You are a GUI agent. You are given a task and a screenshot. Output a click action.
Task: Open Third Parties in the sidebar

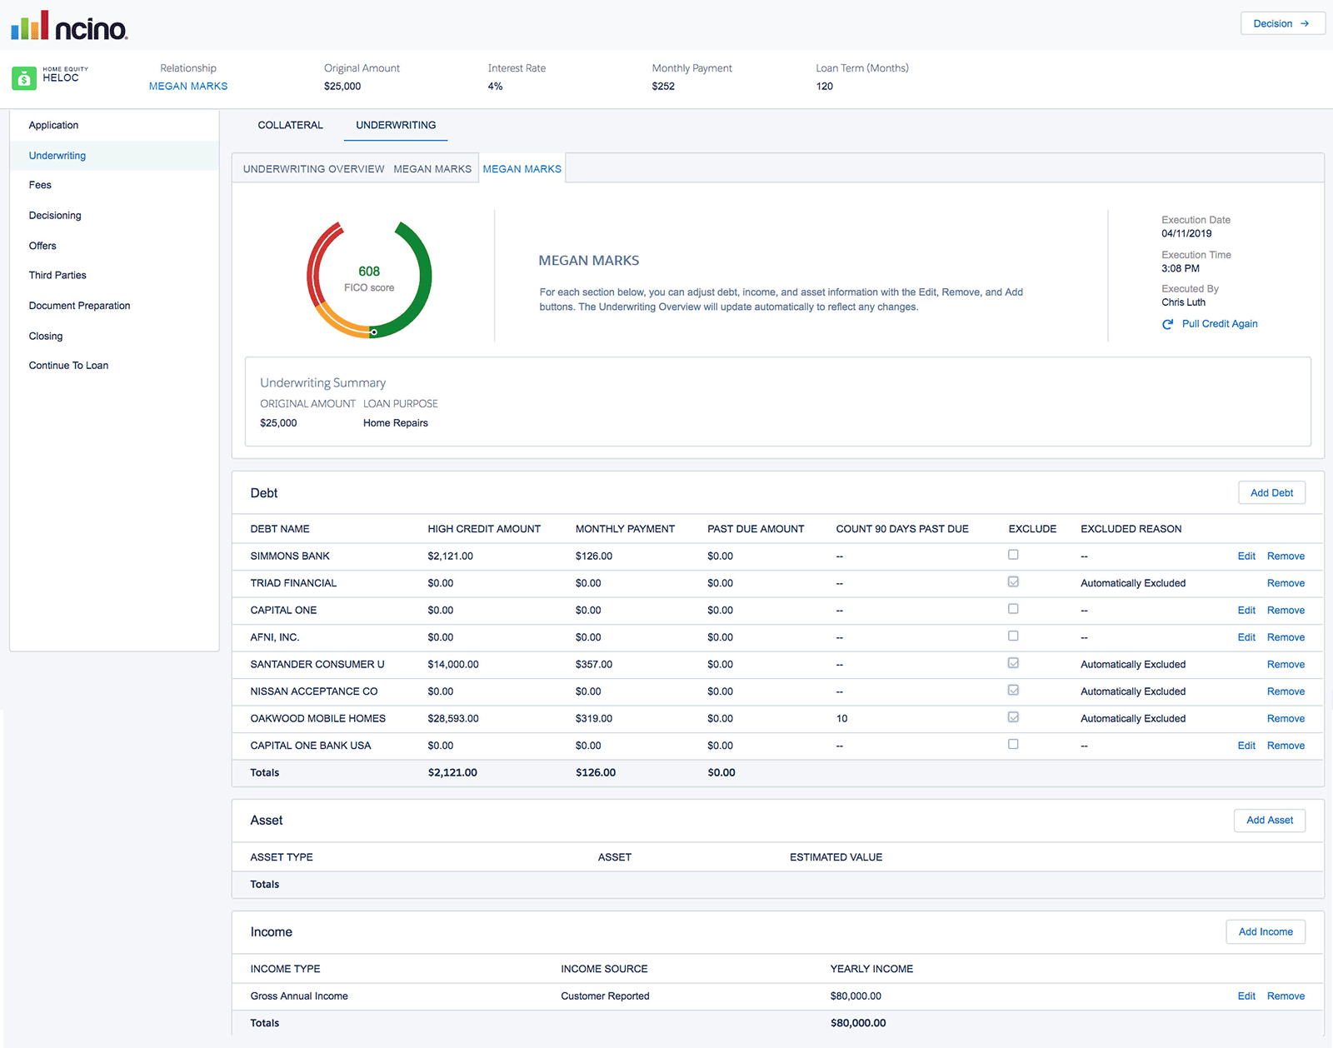point(57,275)
